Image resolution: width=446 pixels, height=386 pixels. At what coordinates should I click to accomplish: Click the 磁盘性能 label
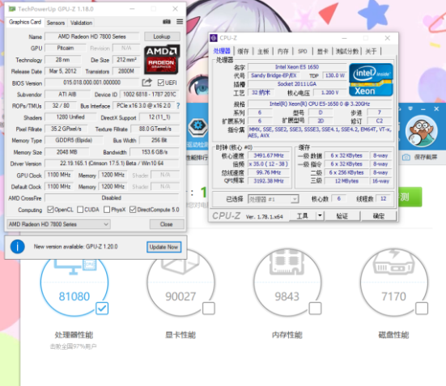click(394, 335)
